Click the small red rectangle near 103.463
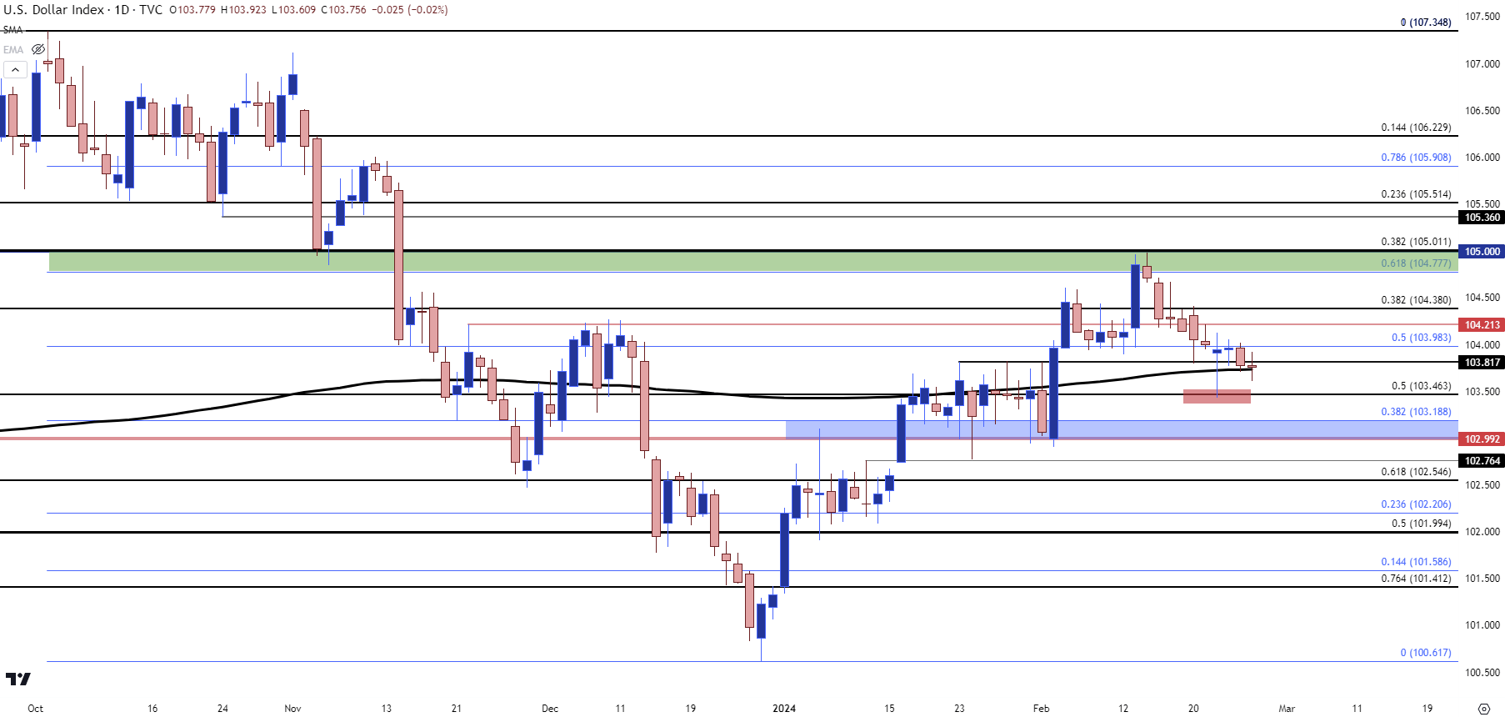The height and width of the screenshot is (717, 1505). (1217, 397)
